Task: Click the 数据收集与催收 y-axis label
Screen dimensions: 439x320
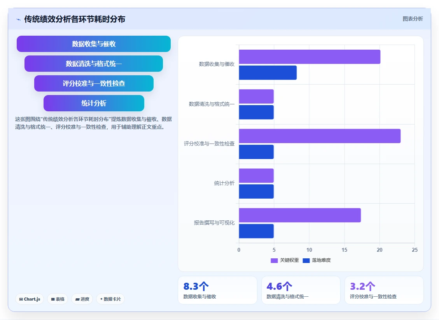Action: click(217, 64)
